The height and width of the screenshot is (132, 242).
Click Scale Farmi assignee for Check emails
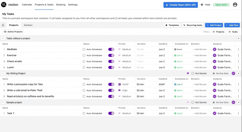pos(222,61)
